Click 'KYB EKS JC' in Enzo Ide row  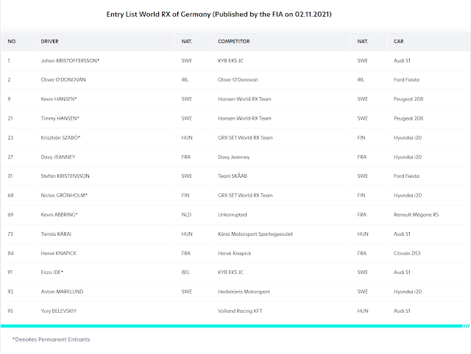click(230, 272)
